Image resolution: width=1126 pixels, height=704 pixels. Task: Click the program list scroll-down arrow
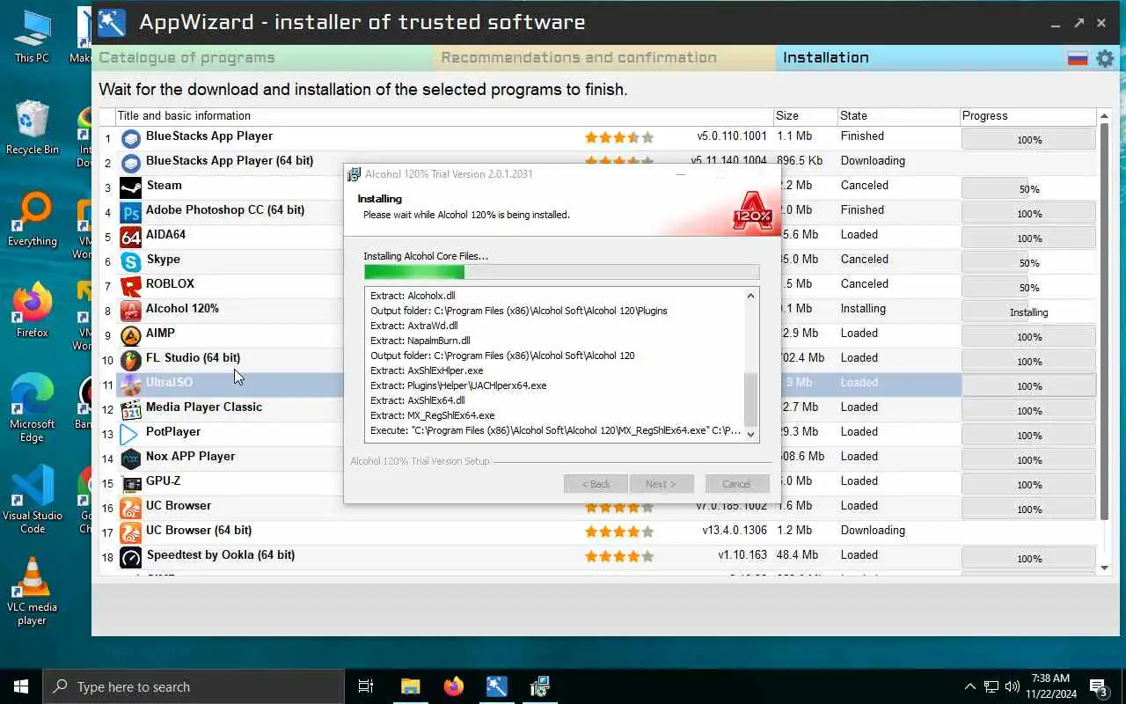[1105, 568]
